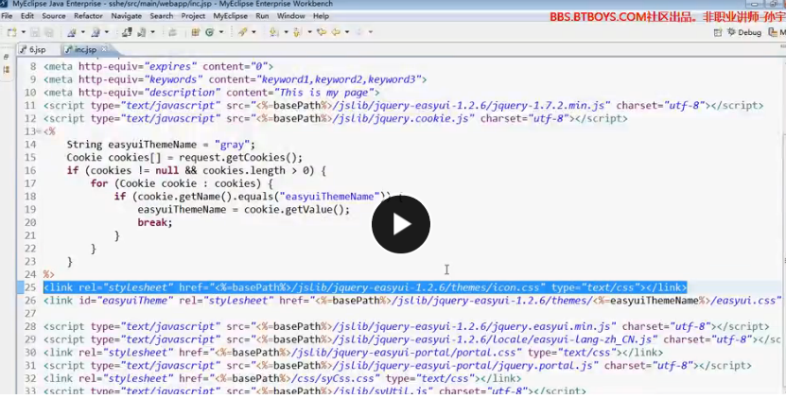Click the run server toolbar icon
786x416 pixels.
click(x=142, y=32)
